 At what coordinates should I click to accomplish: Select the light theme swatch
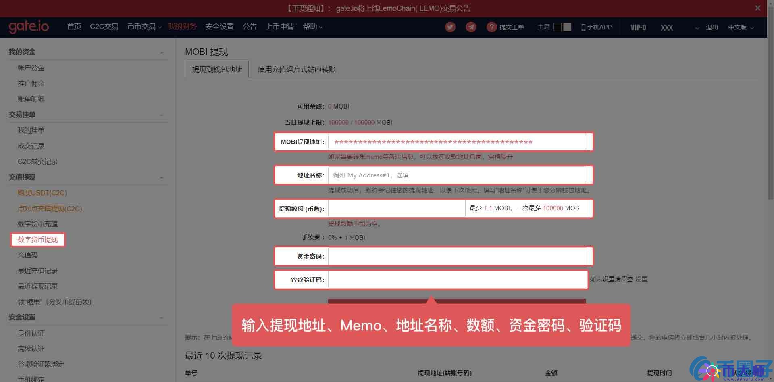point(567,27)
